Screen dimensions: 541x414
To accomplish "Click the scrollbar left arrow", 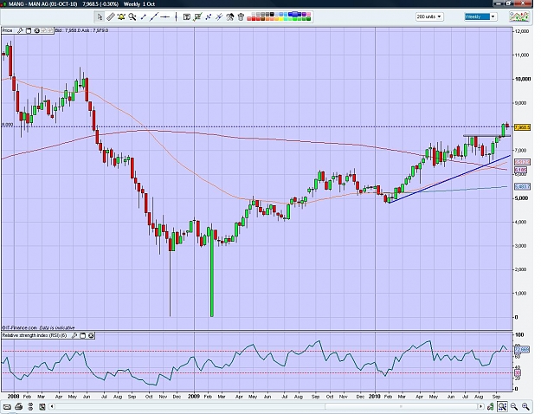I will click(x=52, y=406).
